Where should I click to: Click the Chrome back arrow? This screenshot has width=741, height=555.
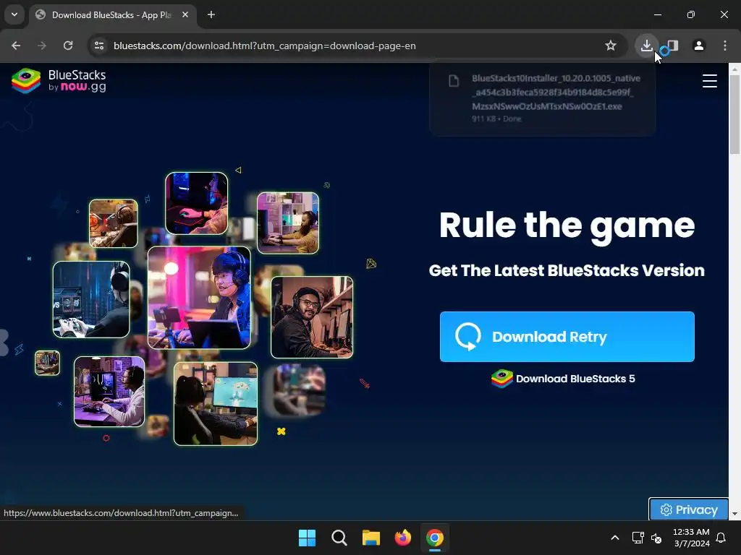(x=16, y=46)
